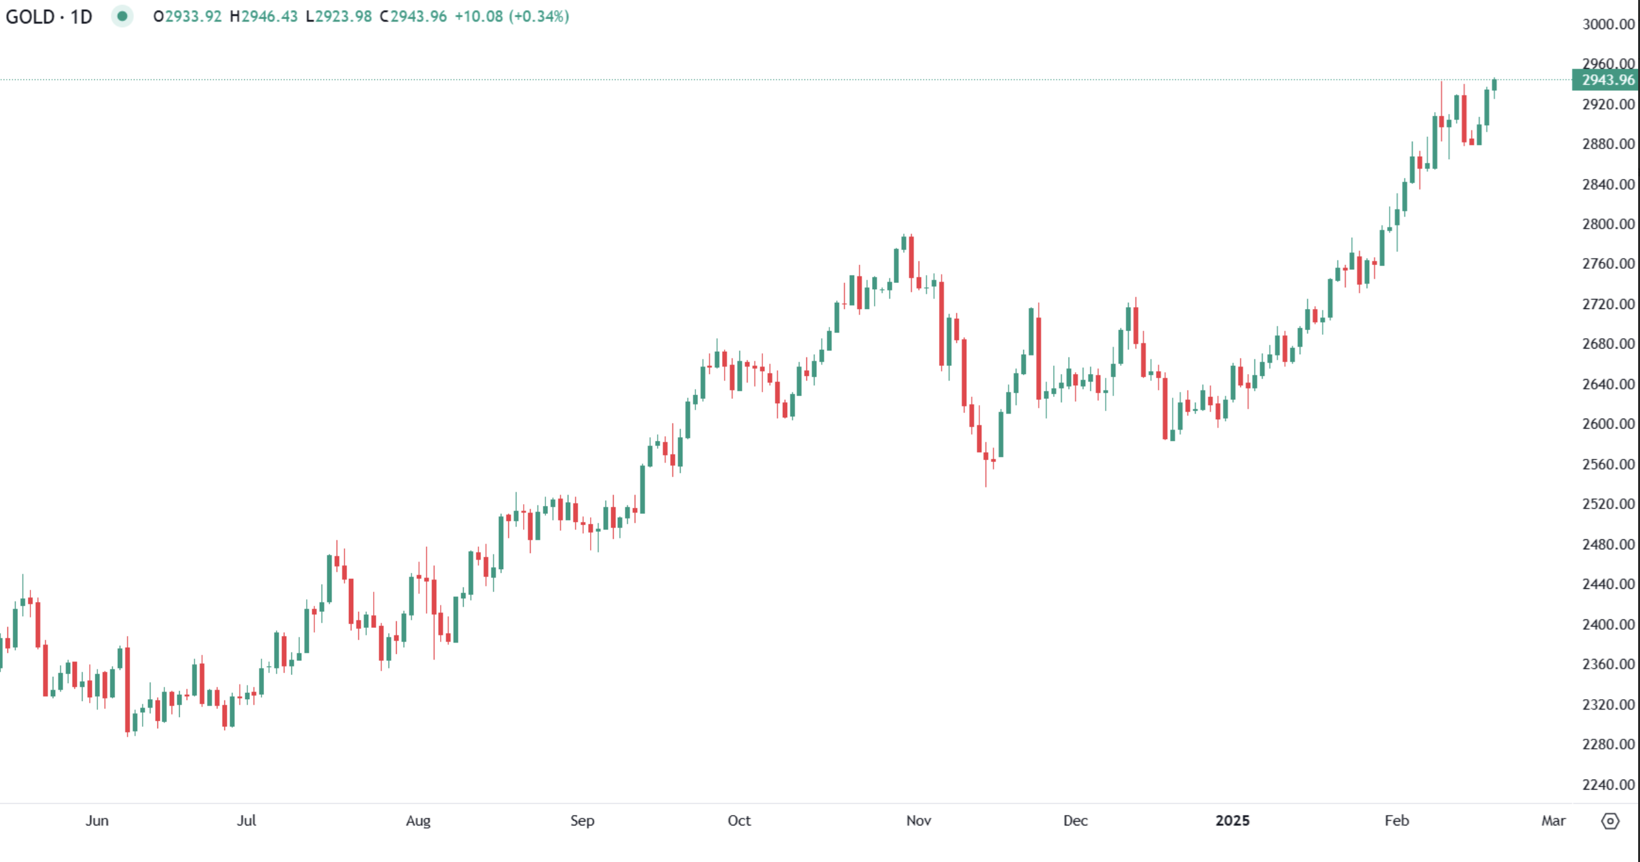
Task: Select the Feb time axis label
Action: 1397,821
